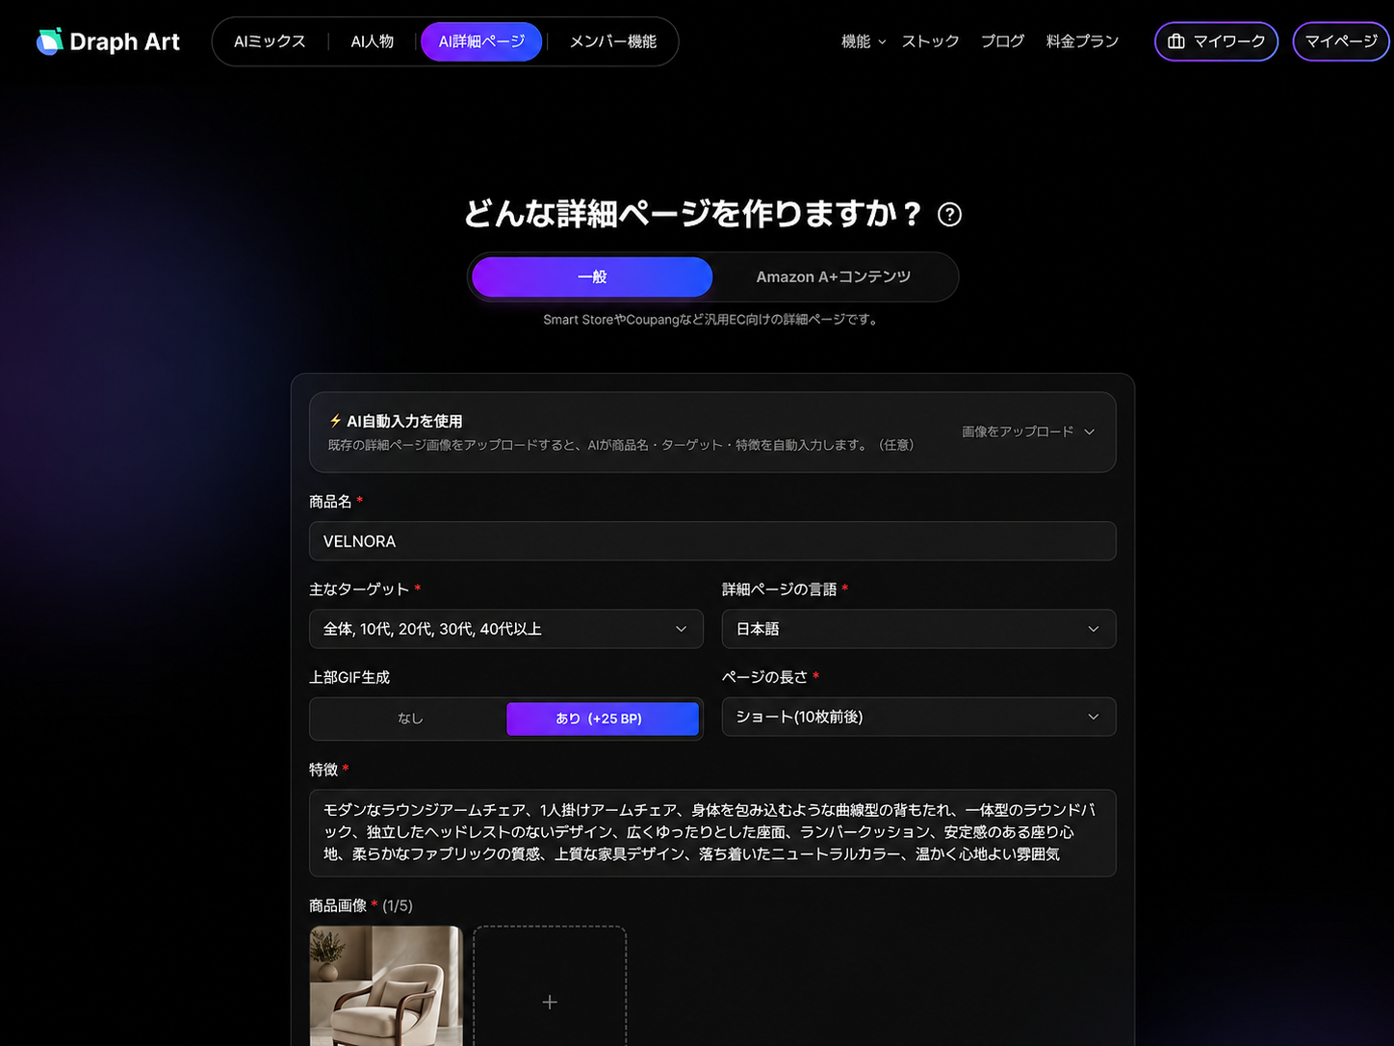Image resolution: width=1394 pixels, height=1046 pixels.
Task: Expand the 画像をアップロード section
Action: (x=1028, y=431)
